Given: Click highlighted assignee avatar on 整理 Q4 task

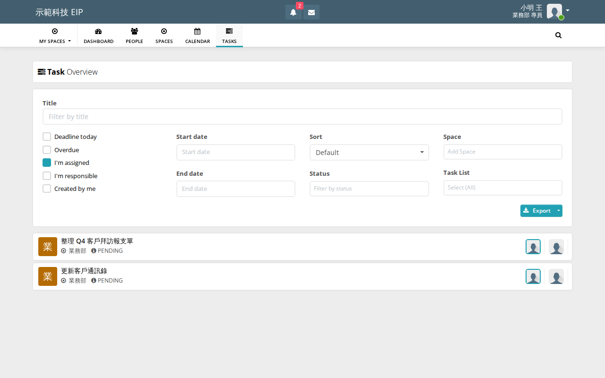Looking at the screenshot, I should (533, 247).
